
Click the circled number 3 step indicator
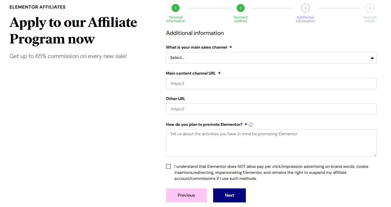tap(305, 8)
